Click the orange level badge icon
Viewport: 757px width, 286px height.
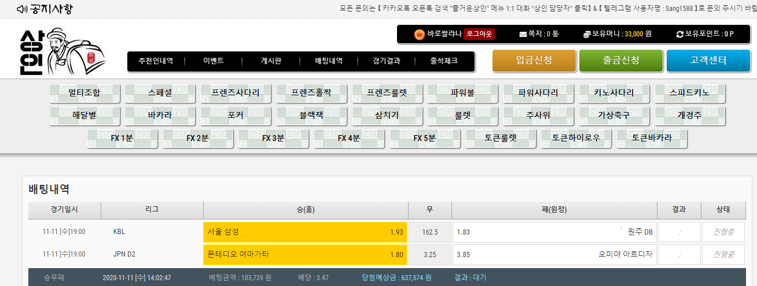419,34
